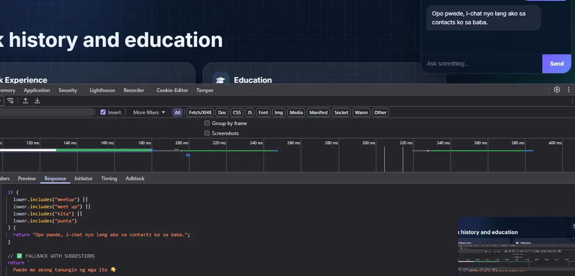Filter requests by Socket type
Image resolution: width=575 pixels, height=276 pixels.
pyautogui.click(x=341, y=112)
